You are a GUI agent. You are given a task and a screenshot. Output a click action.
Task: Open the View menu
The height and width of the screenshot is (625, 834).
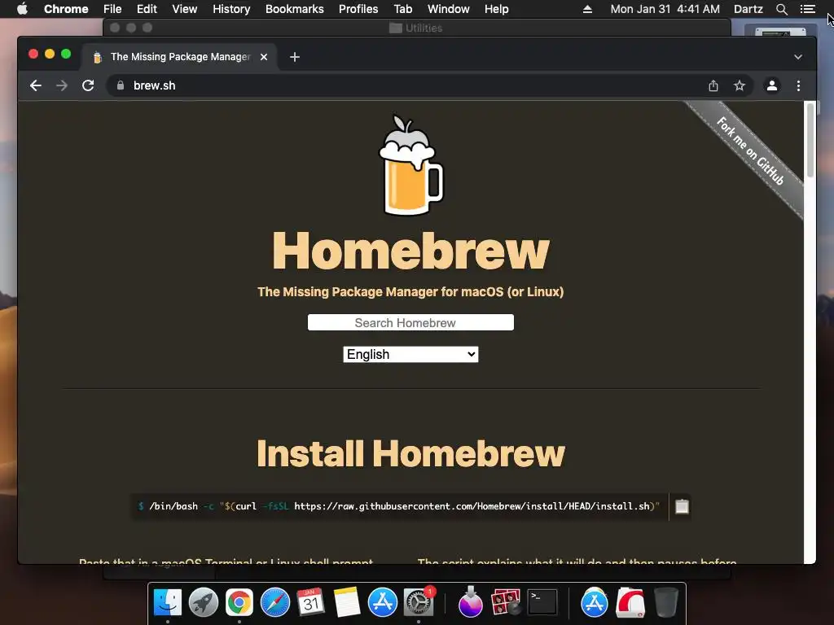tap(185, 9)
